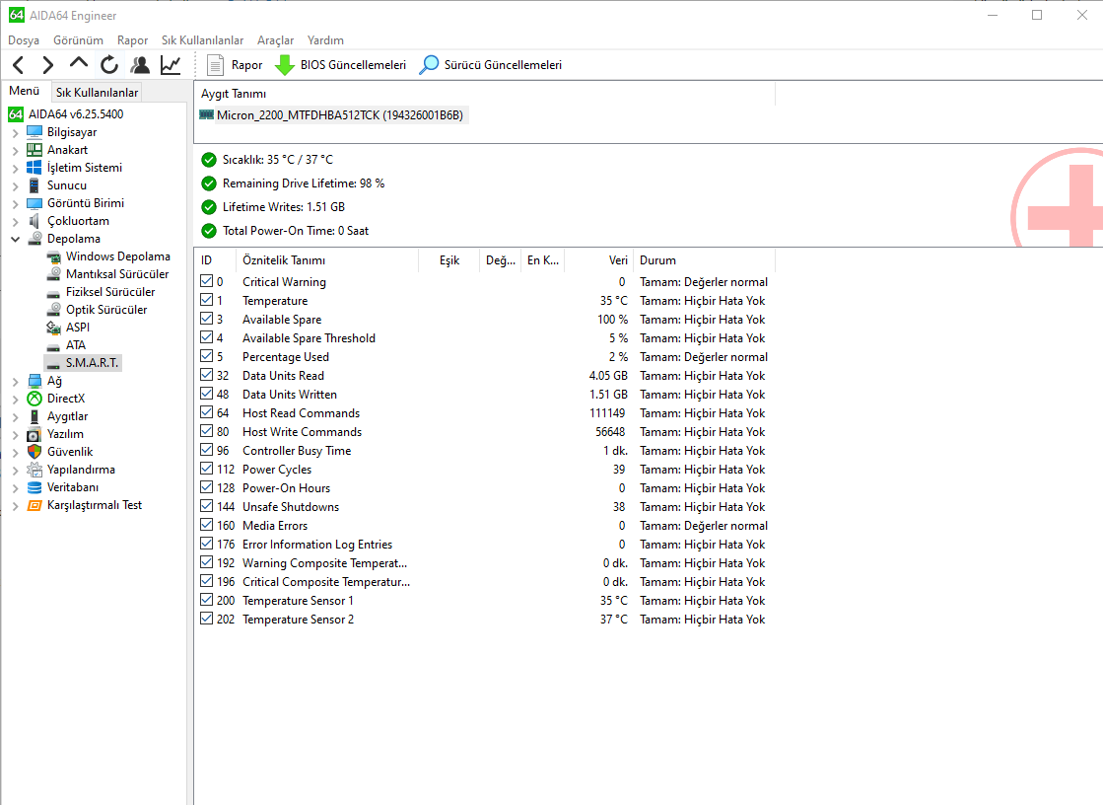
Task: Select the Çokluortam speaker icon
Action: 34,220
